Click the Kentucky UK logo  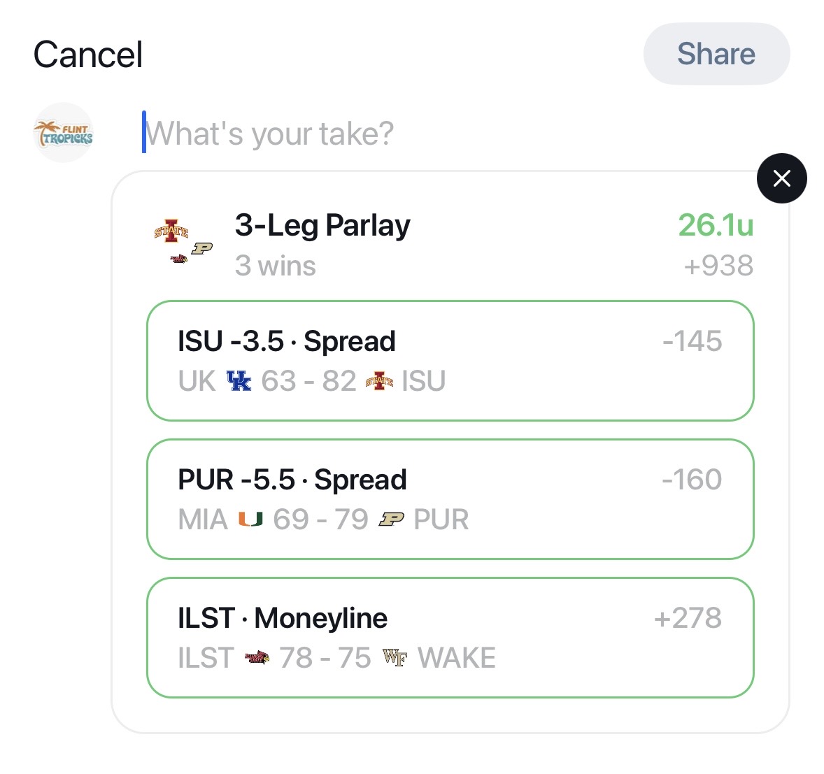pyautogui.click(x=239, y=381)
